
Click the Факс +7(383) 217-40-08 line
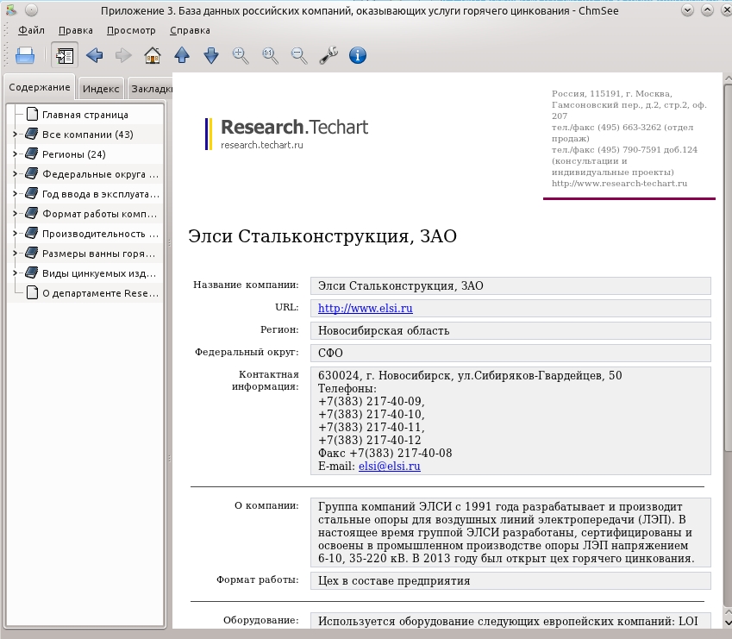385,453
